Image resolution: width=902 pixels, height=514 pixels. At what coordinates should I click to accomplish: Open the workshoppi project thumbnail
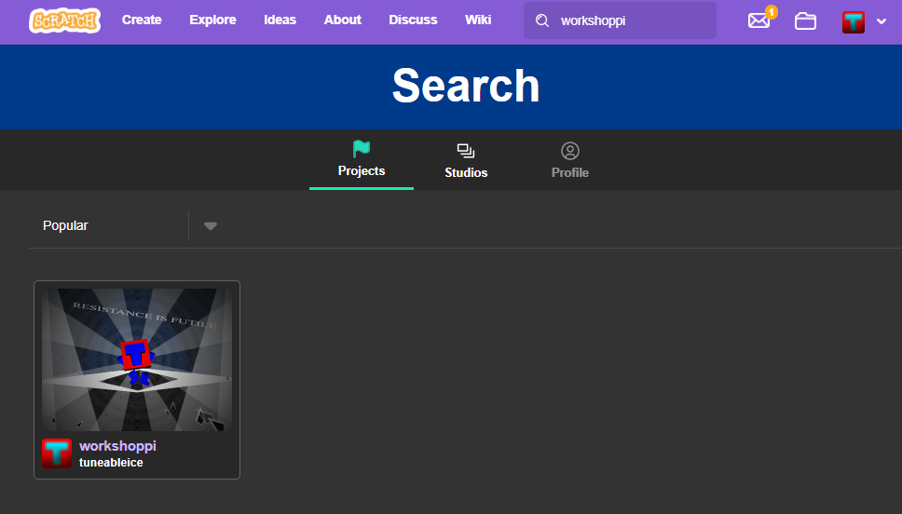[x=137, y=360]
